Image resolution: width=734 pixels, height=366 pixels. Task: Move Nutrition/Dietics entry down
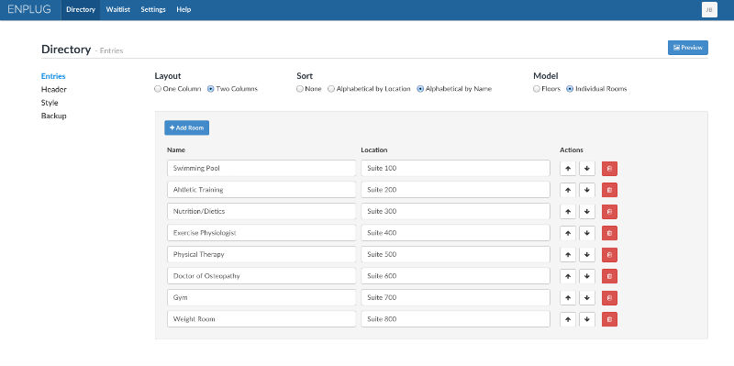pos(587,212)
